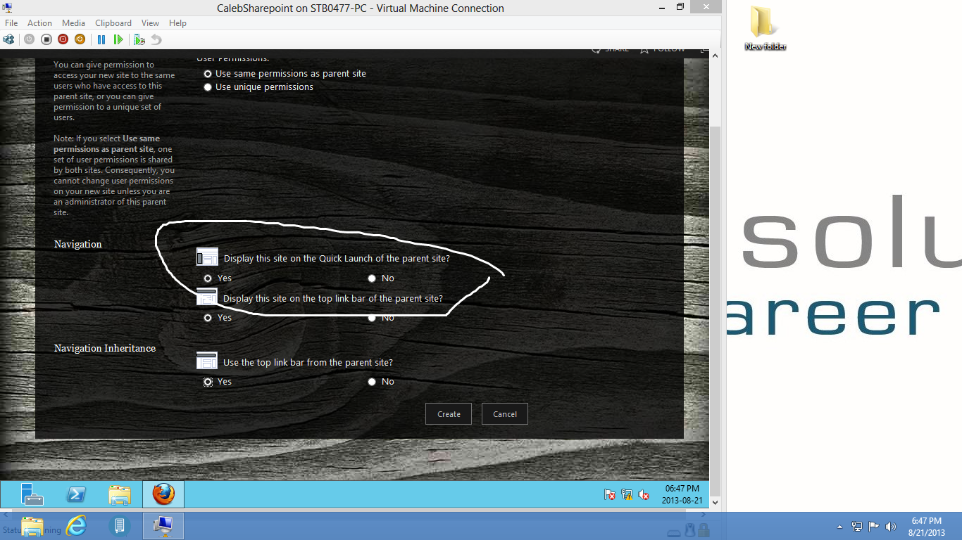962x540 pixels.
Task: Click the host network tray icon
Action: click(x=857, y=526)
